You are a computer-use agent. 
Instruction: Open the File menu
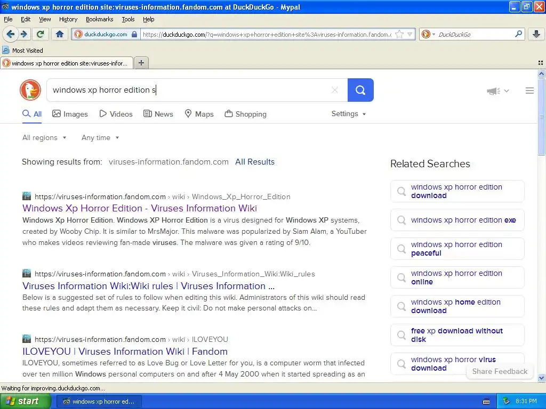click(x=8, y=19)
